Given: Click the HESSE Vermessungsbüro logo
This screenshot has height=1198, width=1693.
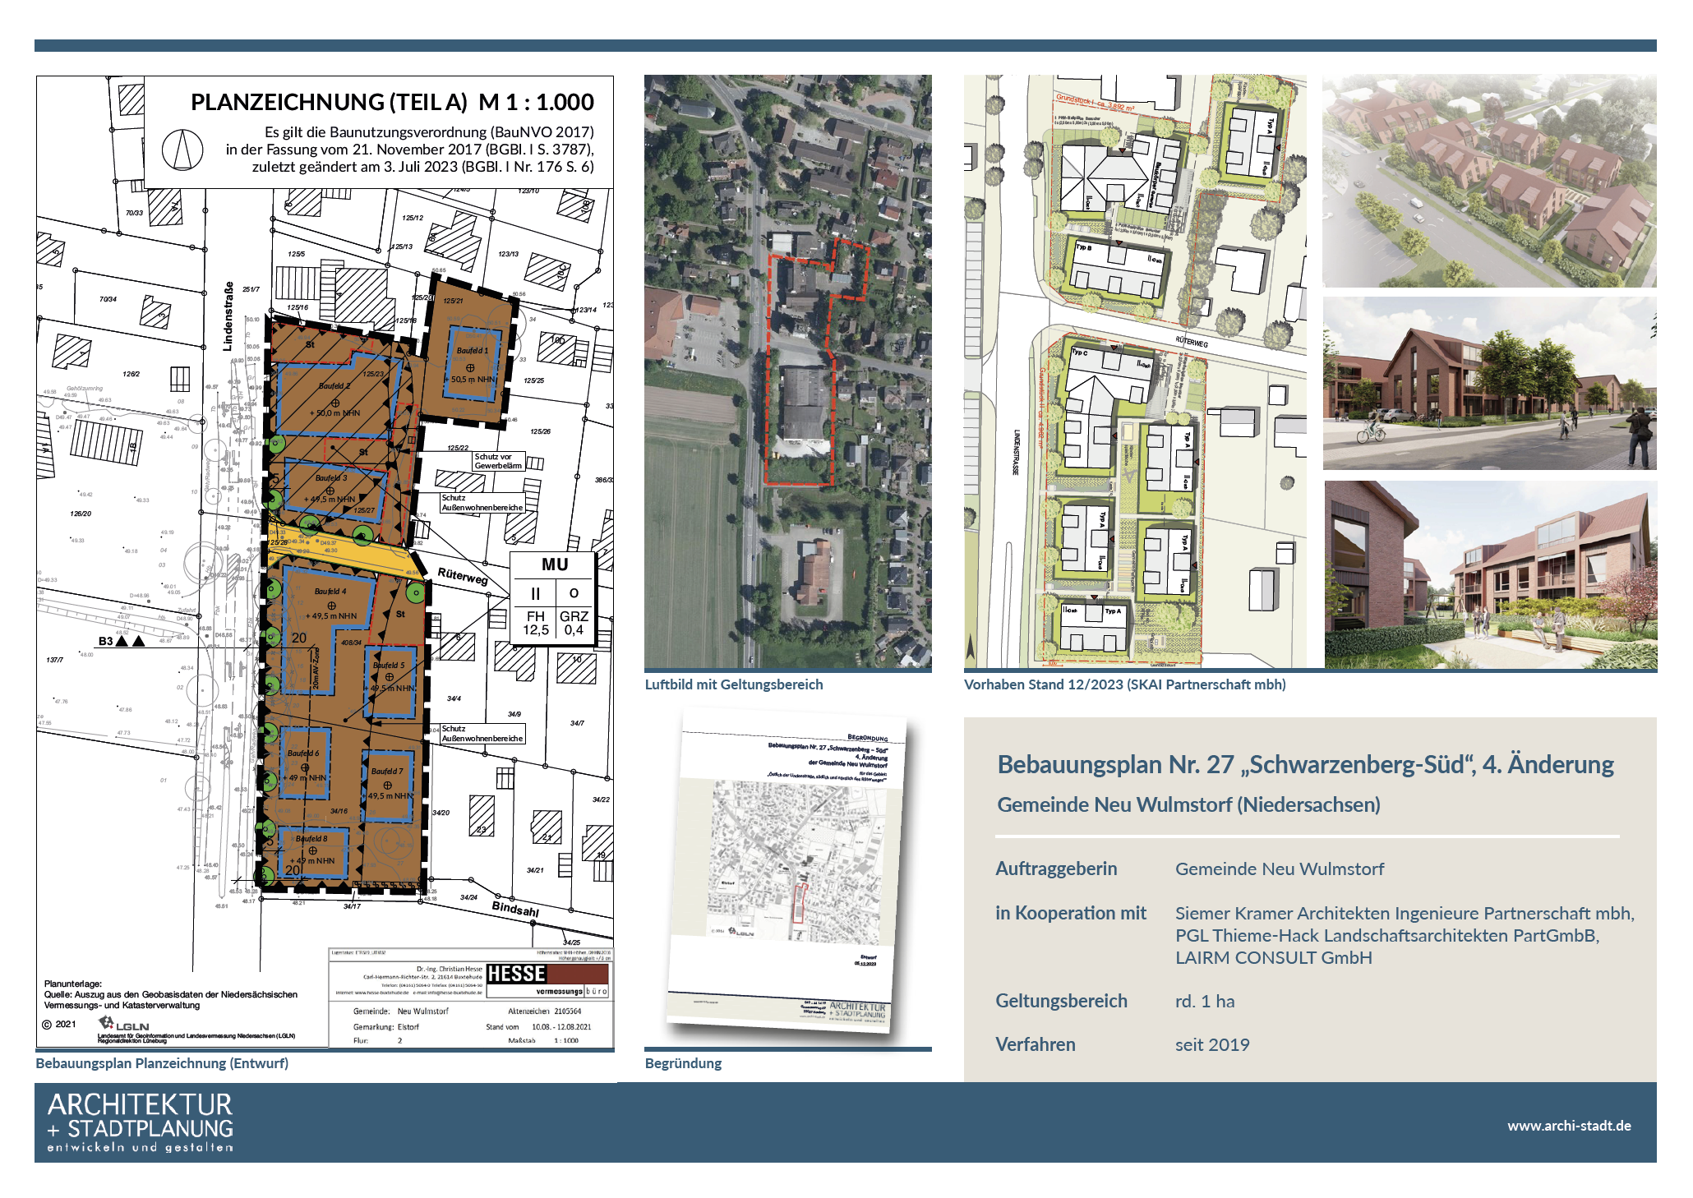Looking at the screenshot, I should click(x=547, y=979).
